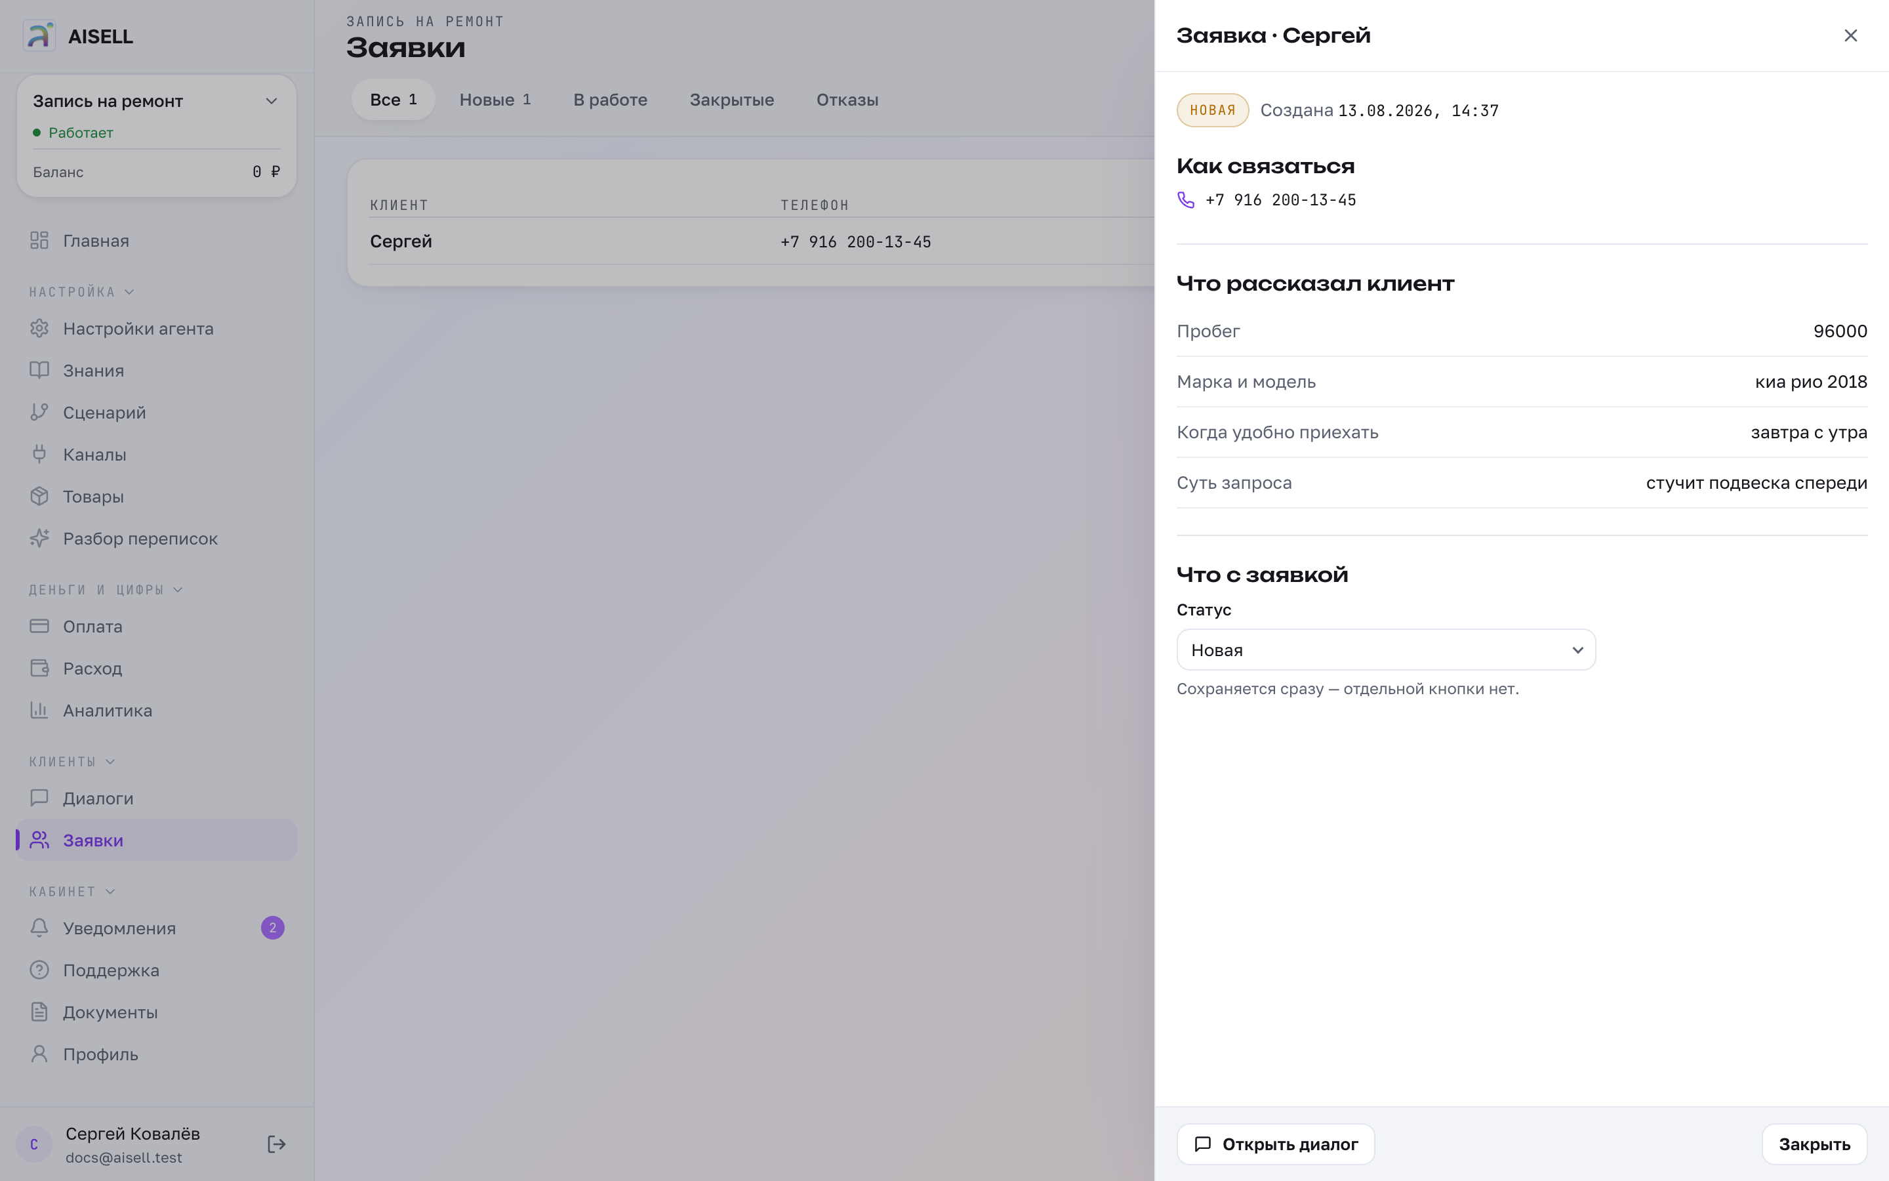1889x1181 pixels.
Task: Click the Открыть диалог button
Action: tap(1276, 1144)
